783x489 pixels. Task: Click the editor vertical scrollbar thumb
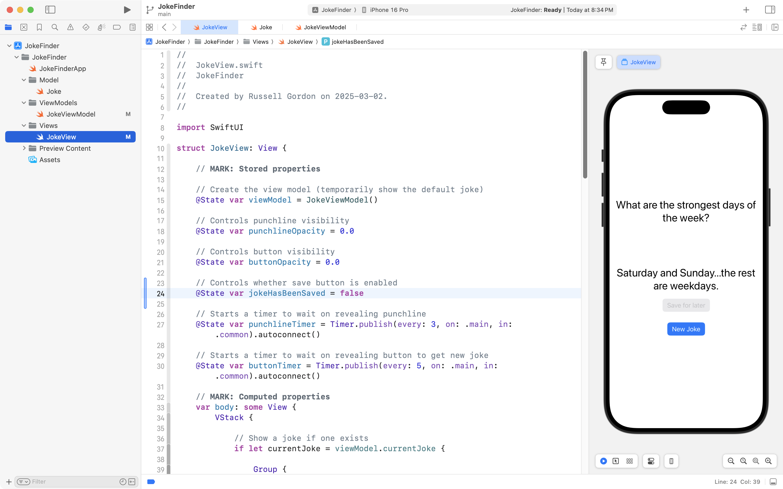pyautogui.click(x=585, y=114)
